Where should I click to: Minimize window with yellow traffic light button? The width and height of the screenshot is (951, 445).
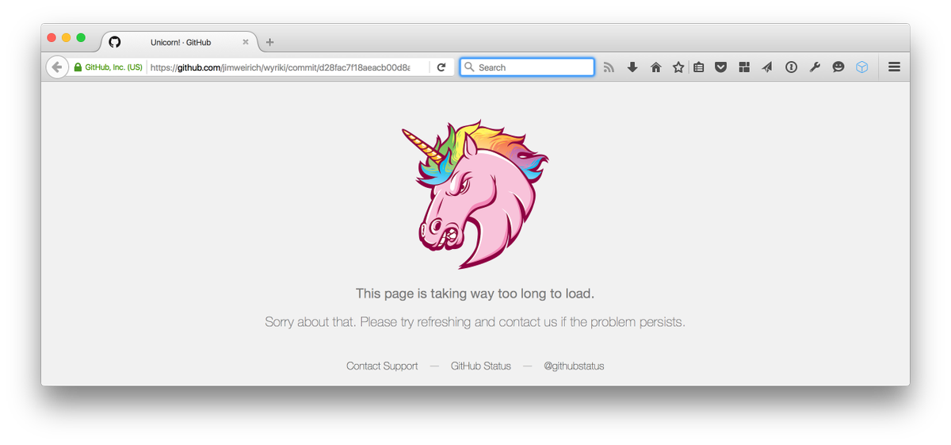pyautogui.click(x=67, y=37)
